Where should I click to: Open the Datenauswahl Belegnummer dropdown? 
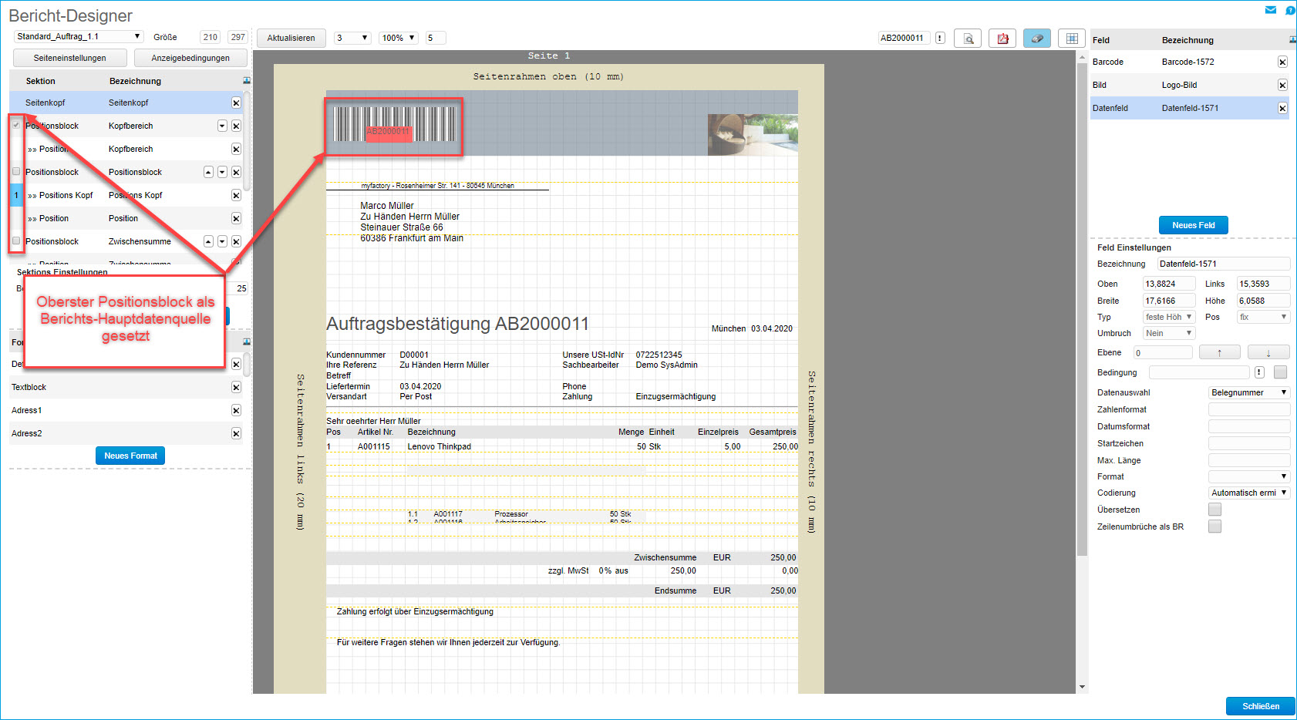1248,392
